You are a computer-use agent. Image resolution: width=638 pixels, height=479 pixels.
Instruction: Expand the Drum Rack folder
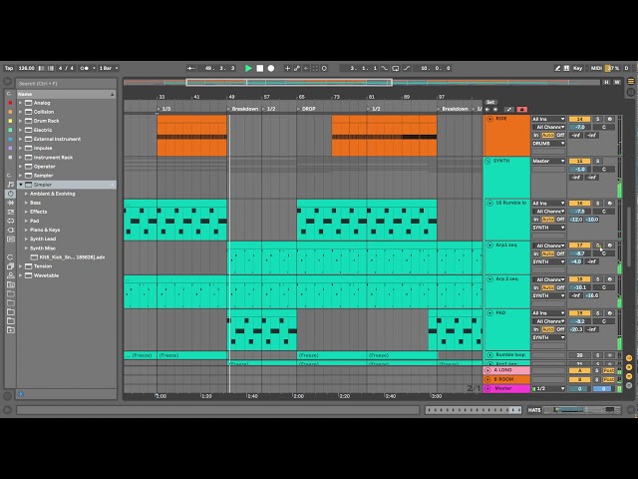[x=20, y=121]
